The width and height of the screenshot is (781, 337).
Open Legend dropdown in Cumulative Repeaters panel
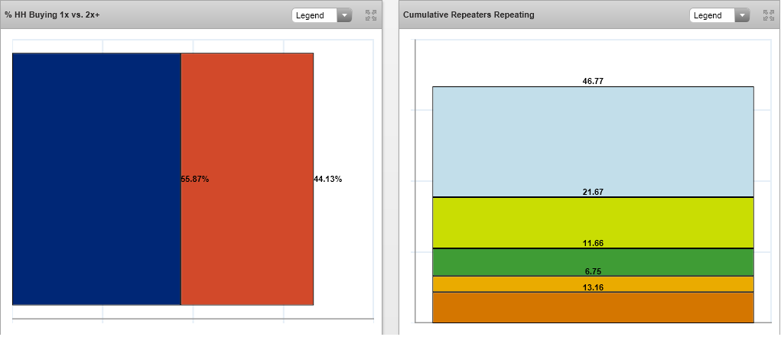click(712, 15)
